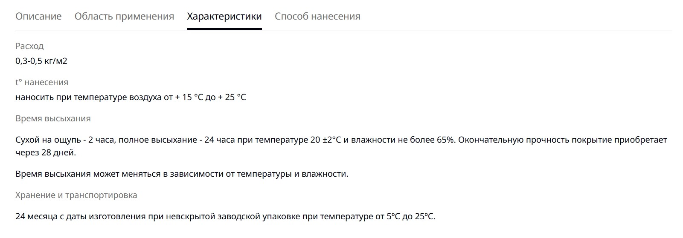Click the sentence Время высыхания может меняться
The width and height of the screenshot is (683, 238).
[182, 174]
